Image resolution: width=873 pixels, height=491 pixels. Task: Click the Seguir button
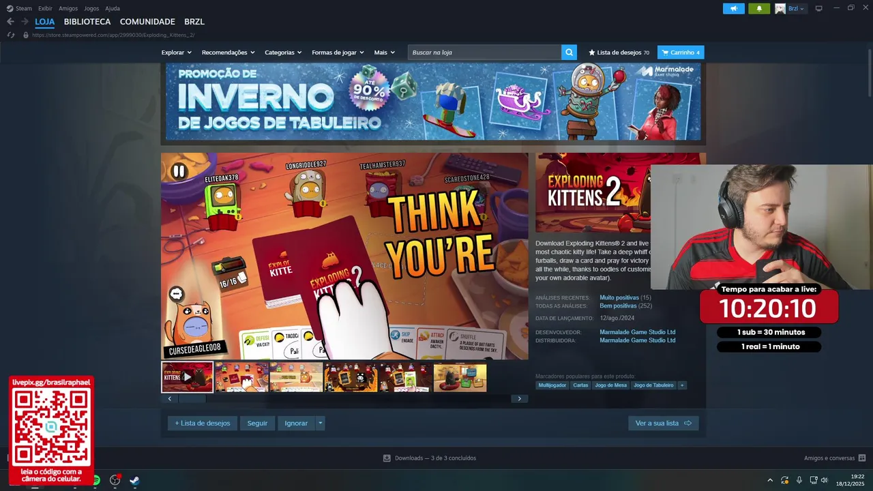coord(257,423)
